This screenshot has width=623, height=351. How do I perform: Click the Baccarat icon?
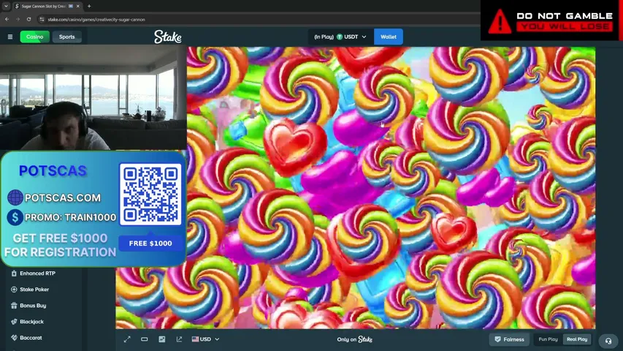coord(14,337)
